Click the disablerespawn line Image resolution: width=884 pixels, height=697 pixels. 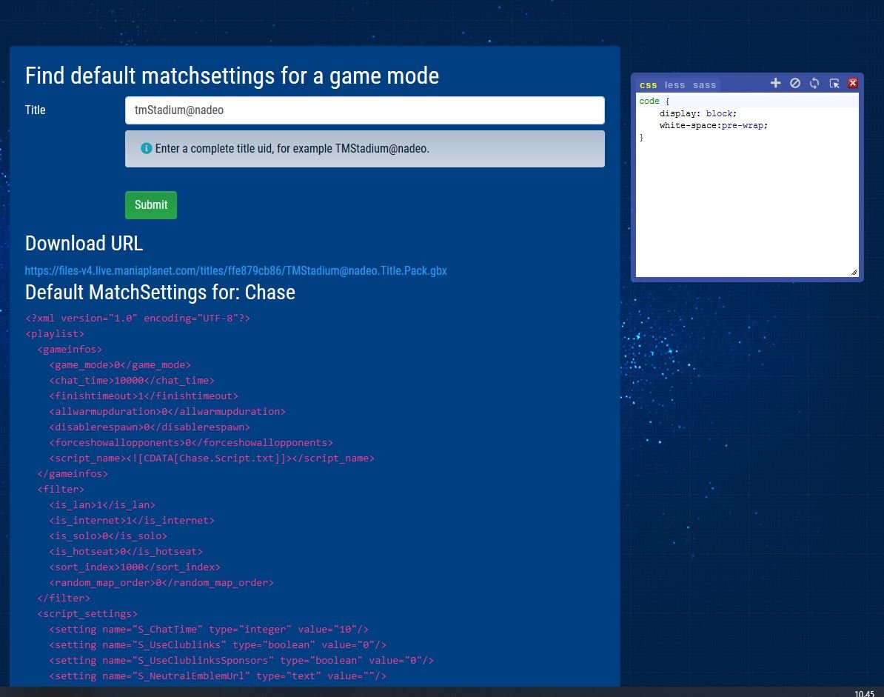click(x=150, y=427)
